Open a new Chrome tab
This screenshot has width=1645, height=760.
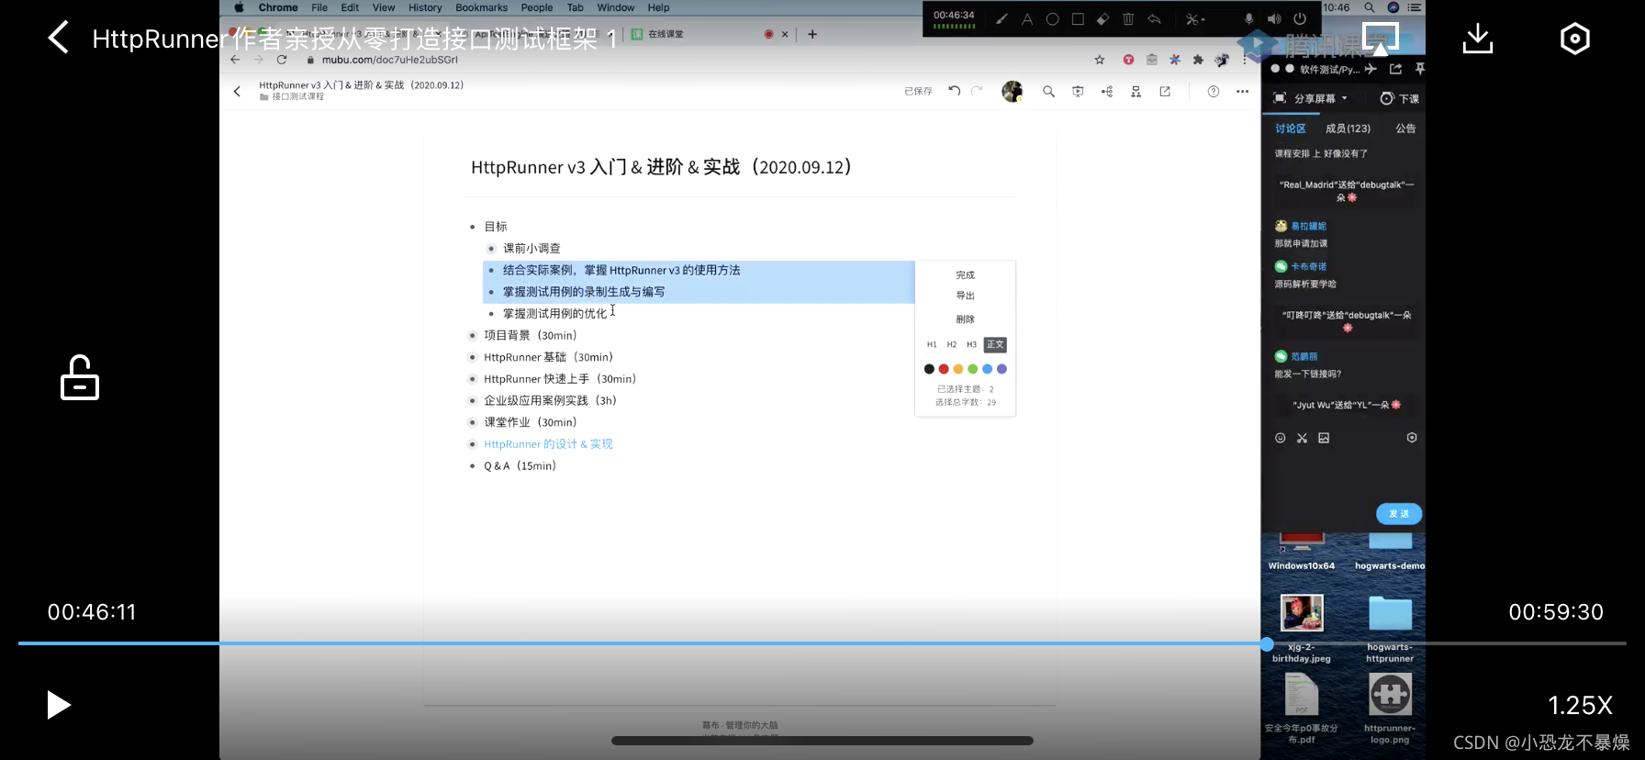[x=811, y=34]
